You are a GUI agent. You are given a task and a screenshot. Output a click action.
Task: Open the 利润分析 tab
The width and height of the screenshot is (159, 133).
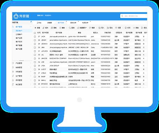[85, 23]
